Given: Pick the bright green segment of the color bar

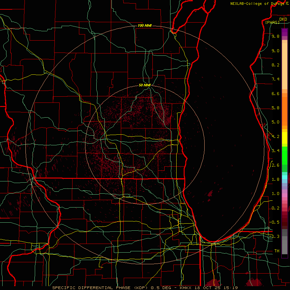Looking at the screenshot, I should pyautogui.click(x=285, y=156).
